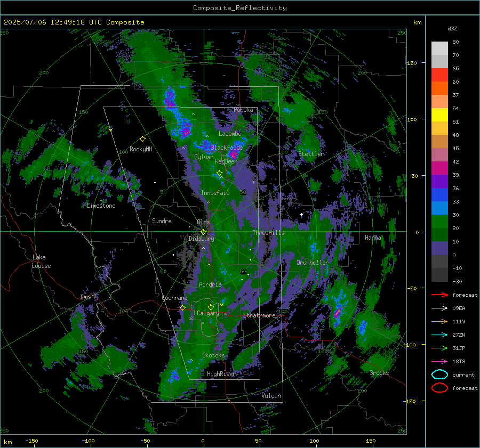This screenshot has width=480, height=448.
Task: Click the Ponoka label
Action: [x=243, y=110]
